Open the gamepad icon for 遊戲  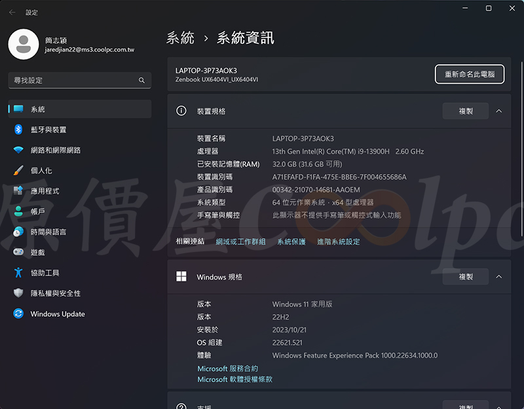(x=18, y=252)
